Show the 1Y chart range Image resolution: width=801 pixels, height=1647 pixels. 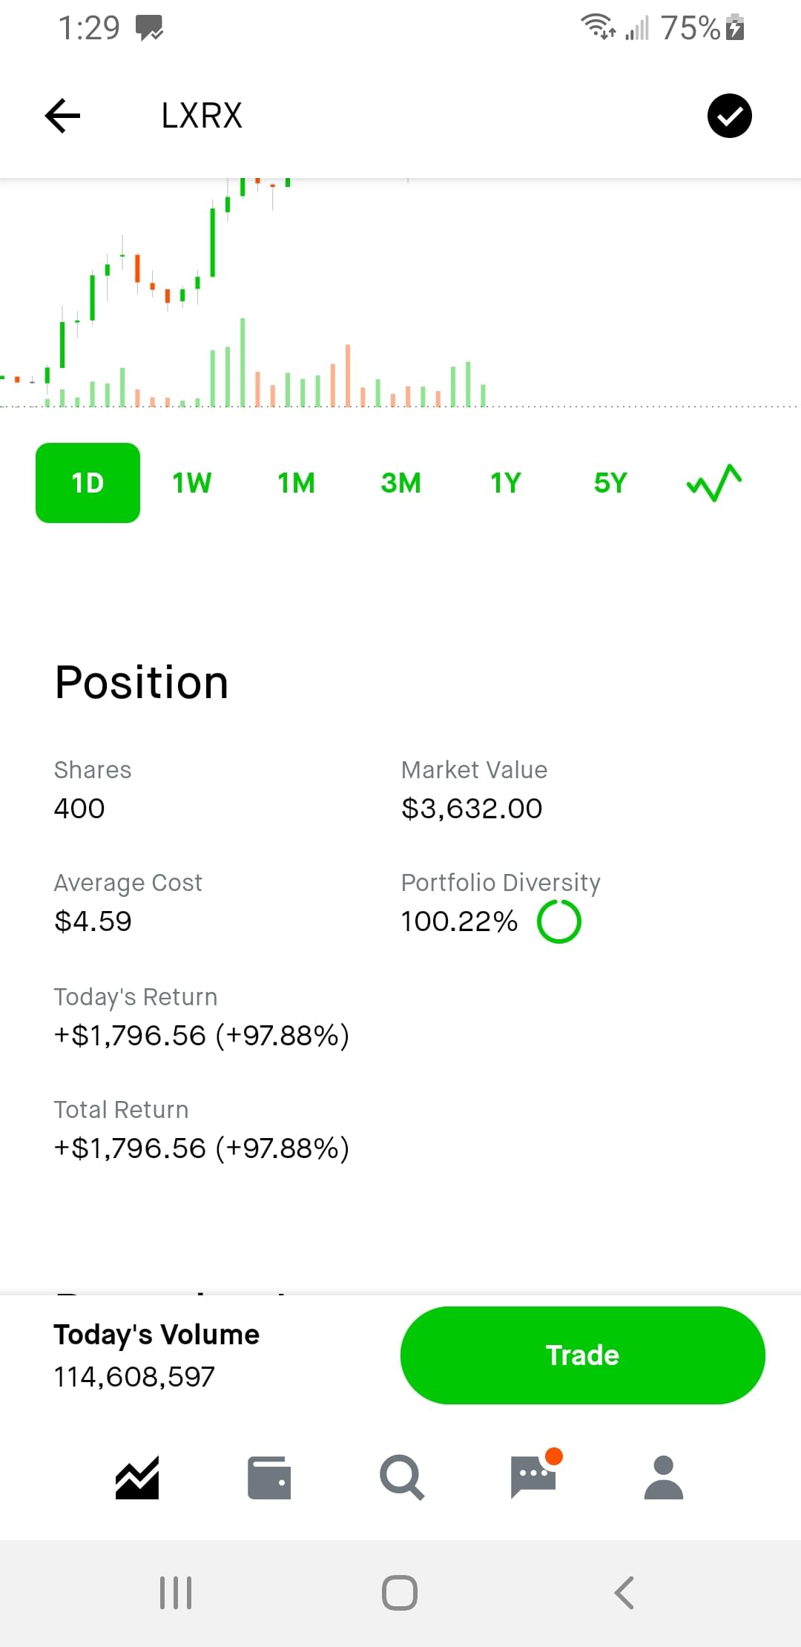point(506,483)
